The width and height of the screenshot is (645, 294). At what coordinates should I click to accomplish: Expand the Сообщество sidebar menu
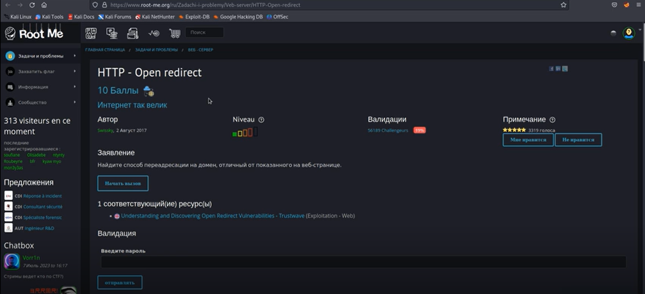(x=40, y=103)
